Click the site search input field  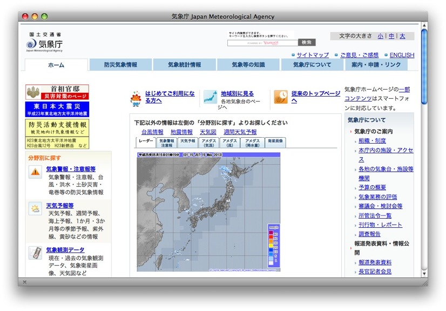coord(262,43)
